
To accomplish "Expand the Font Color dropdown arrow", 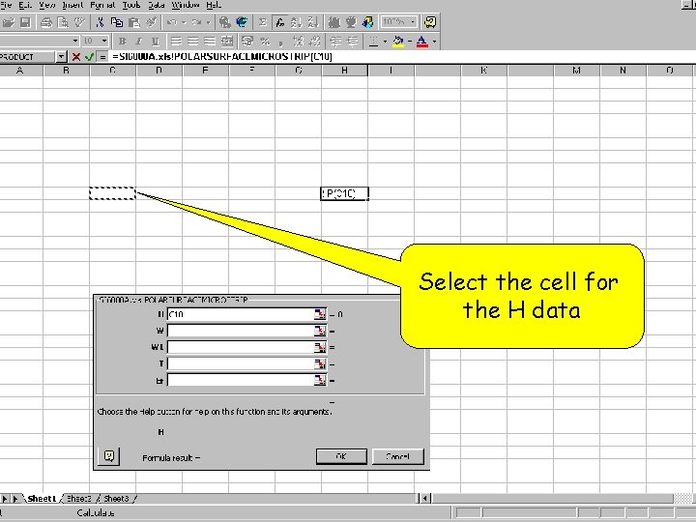I will coord(435,42).
